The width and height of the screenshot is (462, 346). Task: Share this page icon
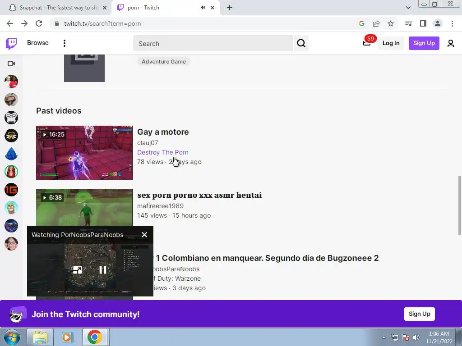tap(376, 23)
